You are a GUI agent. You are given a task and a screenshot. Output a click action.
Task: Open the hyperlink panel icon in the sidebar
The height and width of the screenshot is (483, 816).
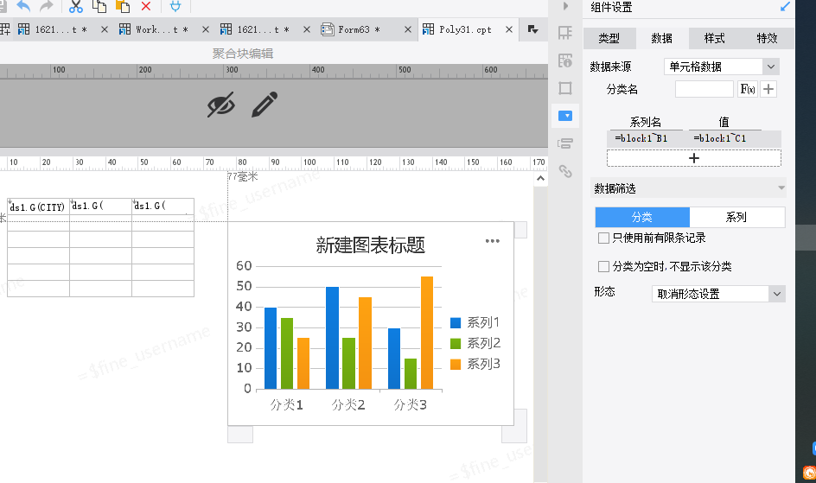(x=565, y=171)
